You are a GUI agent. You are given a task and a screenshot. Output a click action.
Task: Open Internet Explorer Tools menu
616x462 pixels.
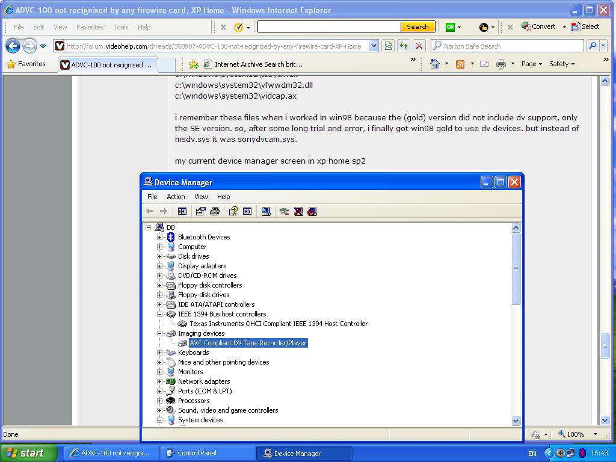click(x=120, y=27)
